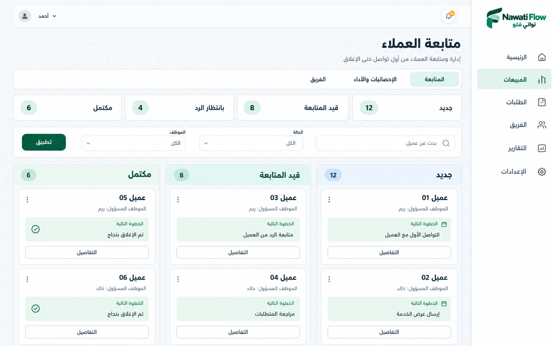This screenshot has height=346, width=554.
Task: Switch to the المتابعة tab
Action: click(x=434, y=79)
